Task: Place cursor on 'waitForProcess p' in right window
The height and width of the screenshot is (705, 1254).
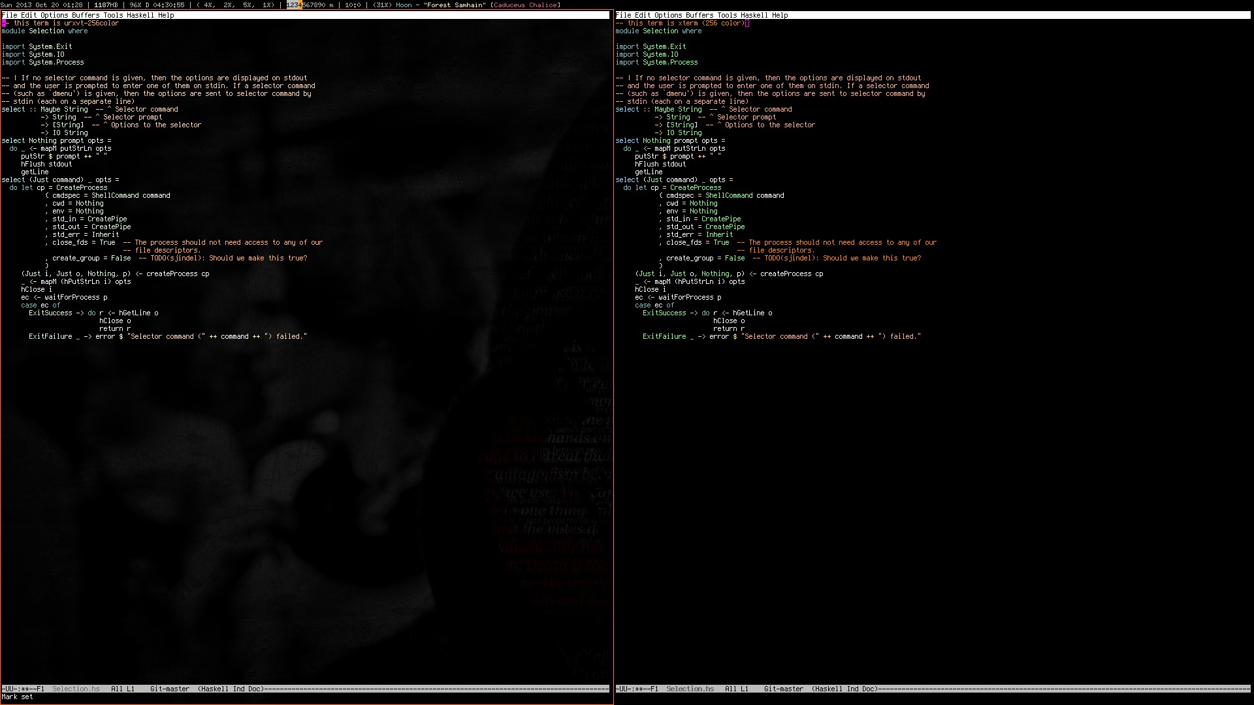Action: 689,298
